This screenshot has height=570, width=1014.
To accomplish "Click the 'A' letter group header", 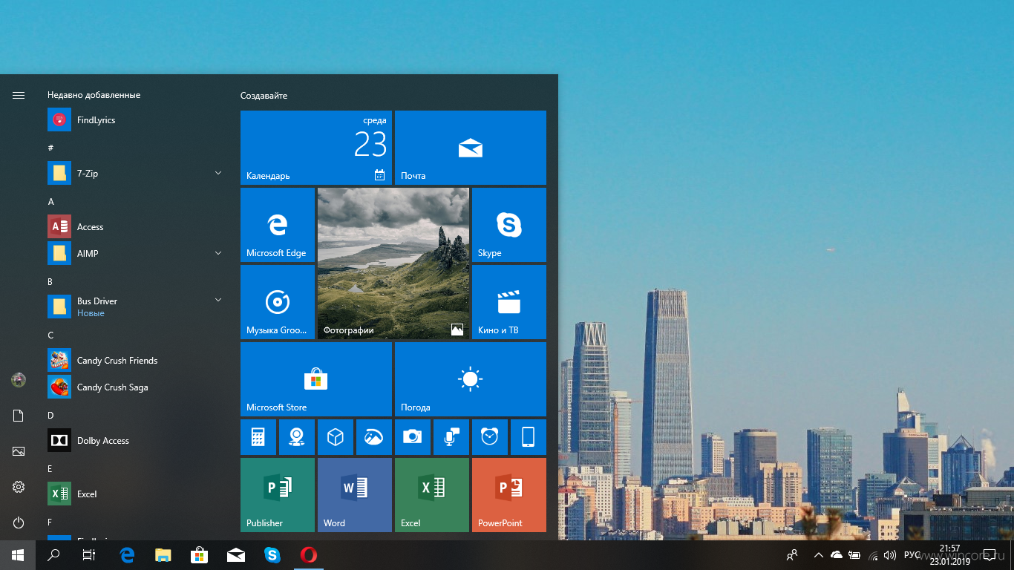I will [51, 201].
